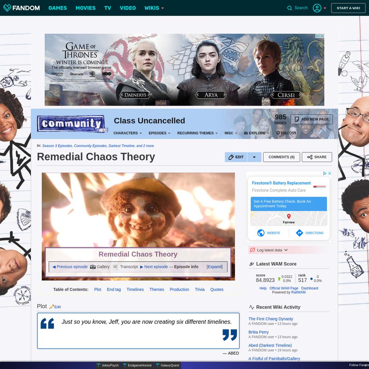Open the TV nav item
The width and height of the screenshot is (369, 369).
107,8
